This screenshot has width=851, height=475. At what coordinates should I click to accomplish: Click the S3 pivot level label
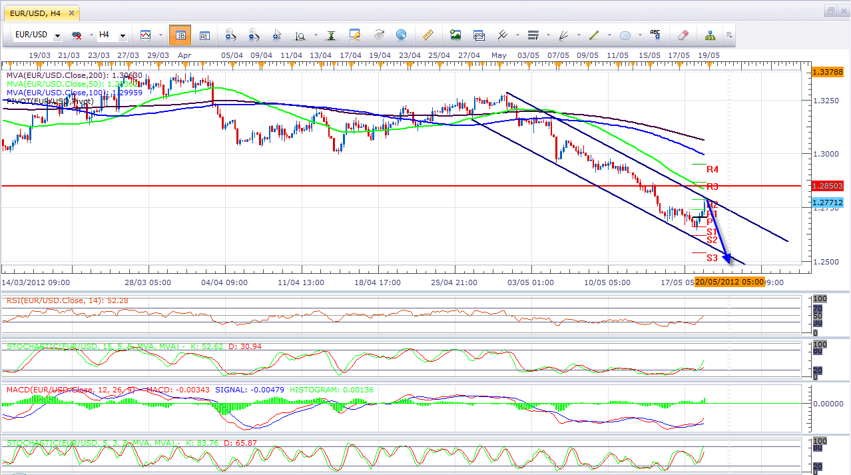point(712,258)
